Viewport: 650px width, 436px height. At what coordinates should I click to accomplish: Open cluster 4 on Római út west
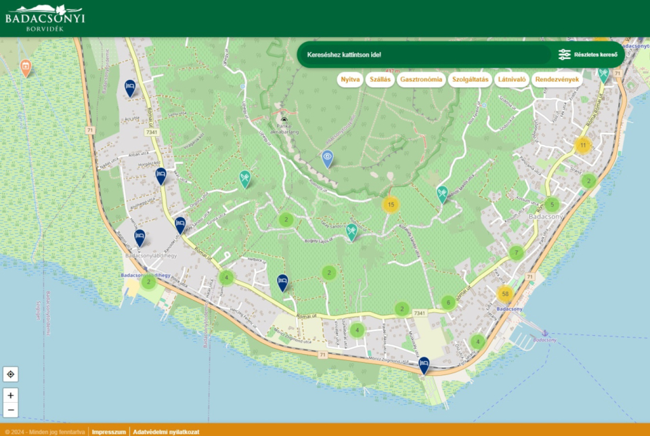226,278
